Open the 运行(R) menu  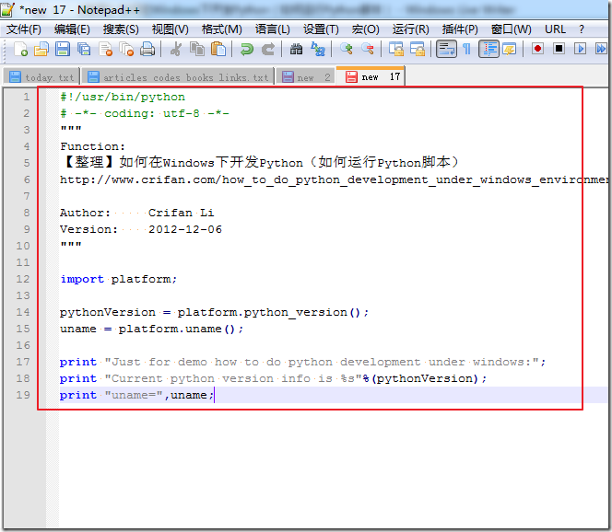pyautogui.click(x=410, y=29)
